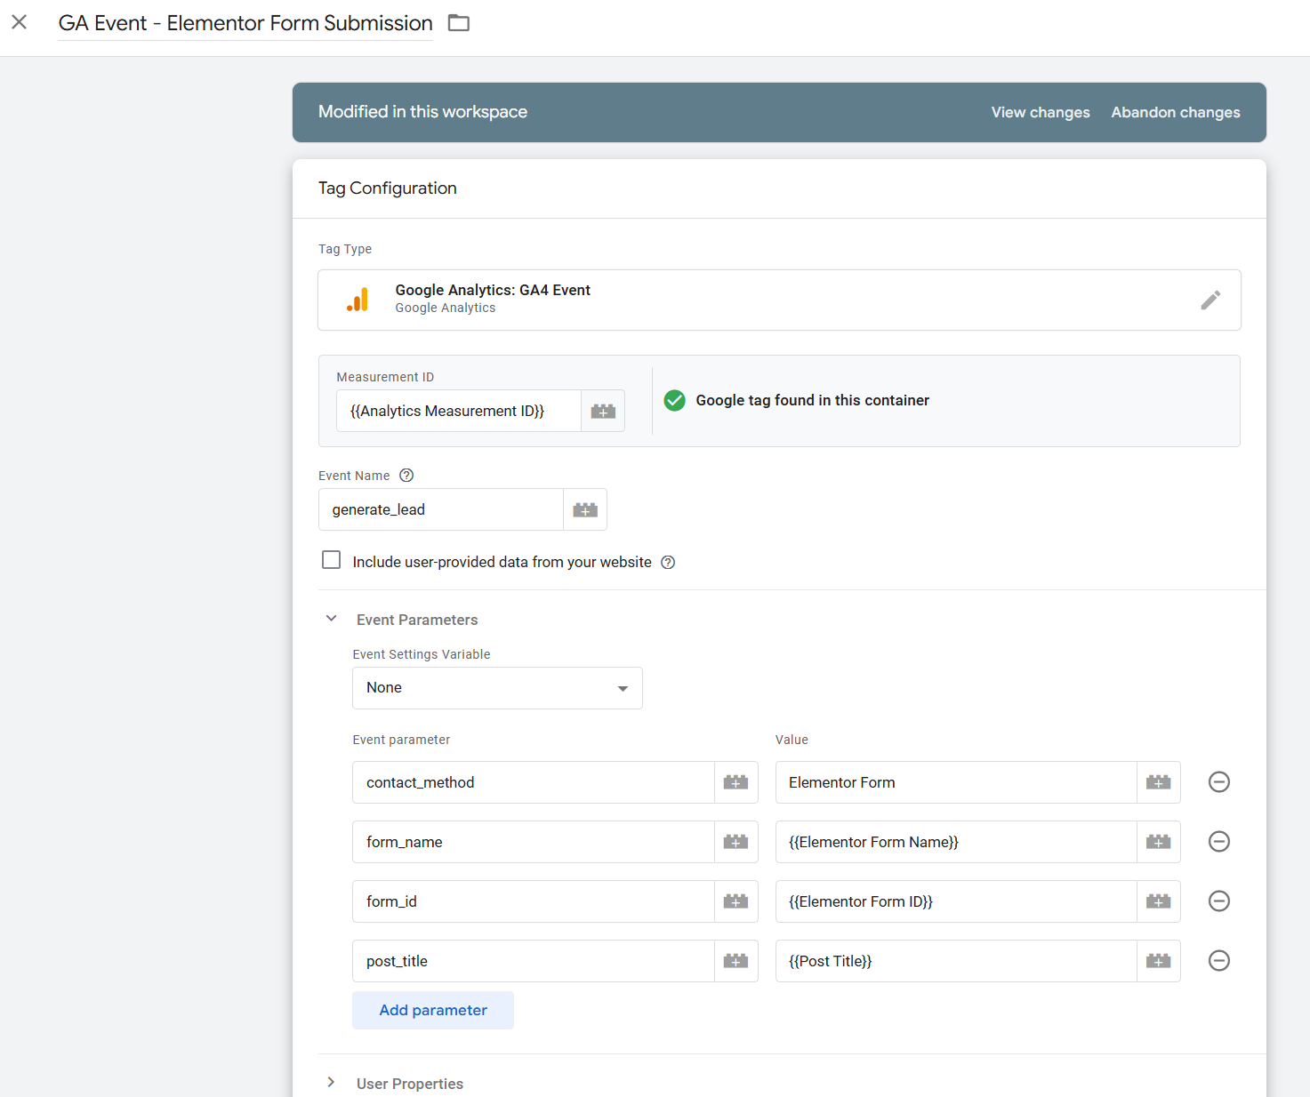This screenshot has height=1097, width=1310.
Task: Open variable picker for Measurement ID
Action: tap(602, 410)
